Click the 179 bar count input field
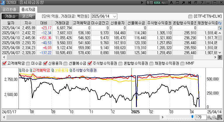Screen dimensions: 224x122 pyautogui.click(x=201, y=117)
